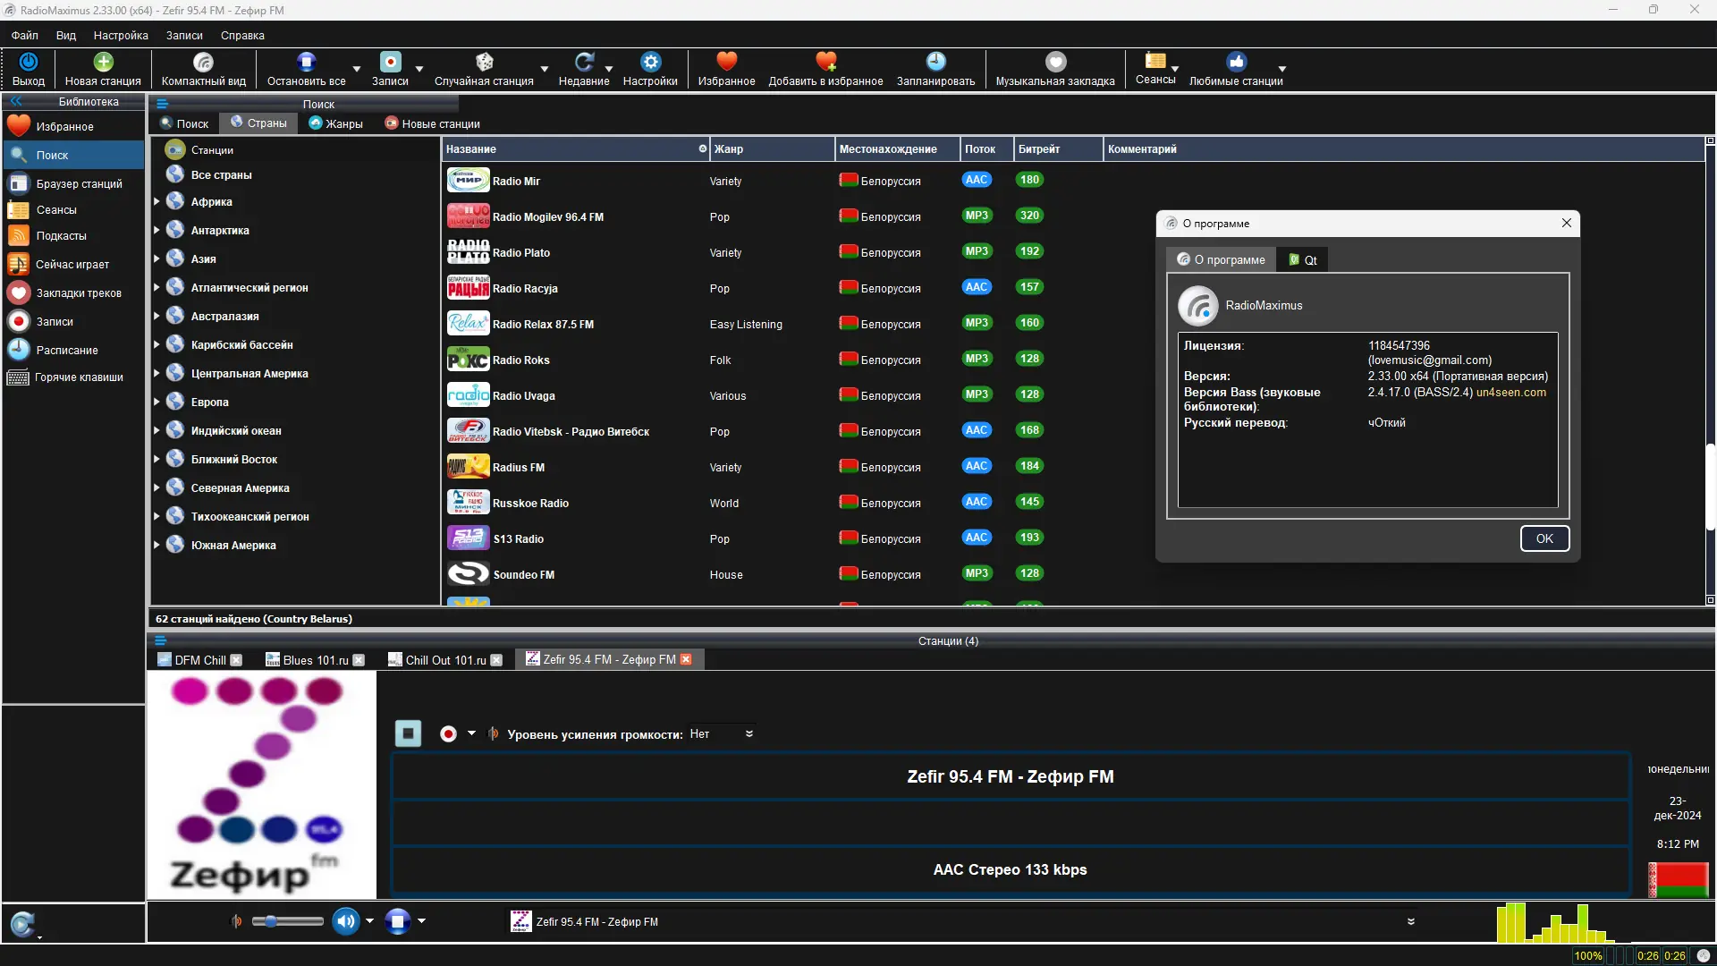The width and height of the screenshot is (1717, 966).
Task: Switch to Compact View icon
Action: click(203, 63)
